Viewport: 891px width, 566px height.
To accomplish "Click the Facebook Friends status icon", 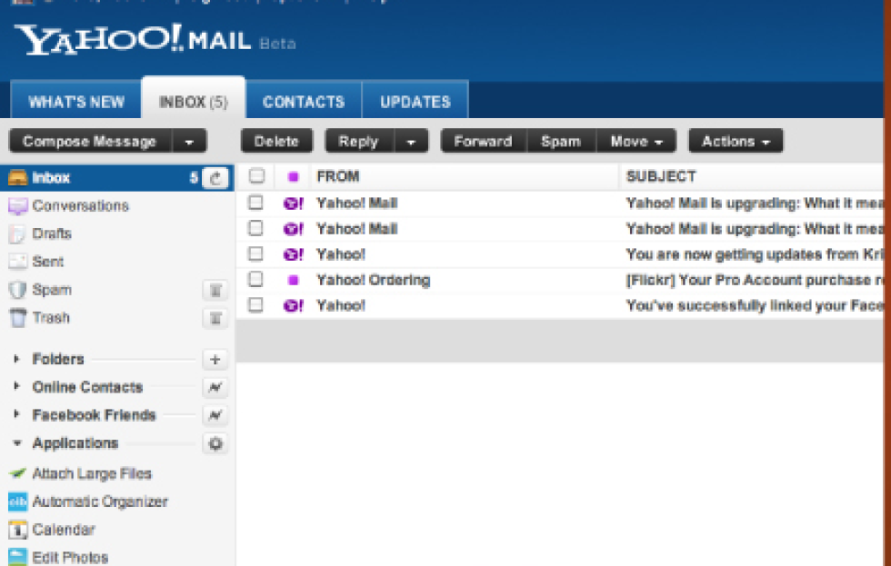I will pos(215,416).
